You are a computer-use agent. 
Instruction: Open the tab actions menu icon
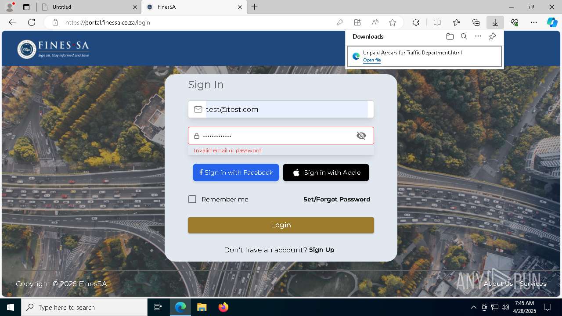(x=26, y=7)
